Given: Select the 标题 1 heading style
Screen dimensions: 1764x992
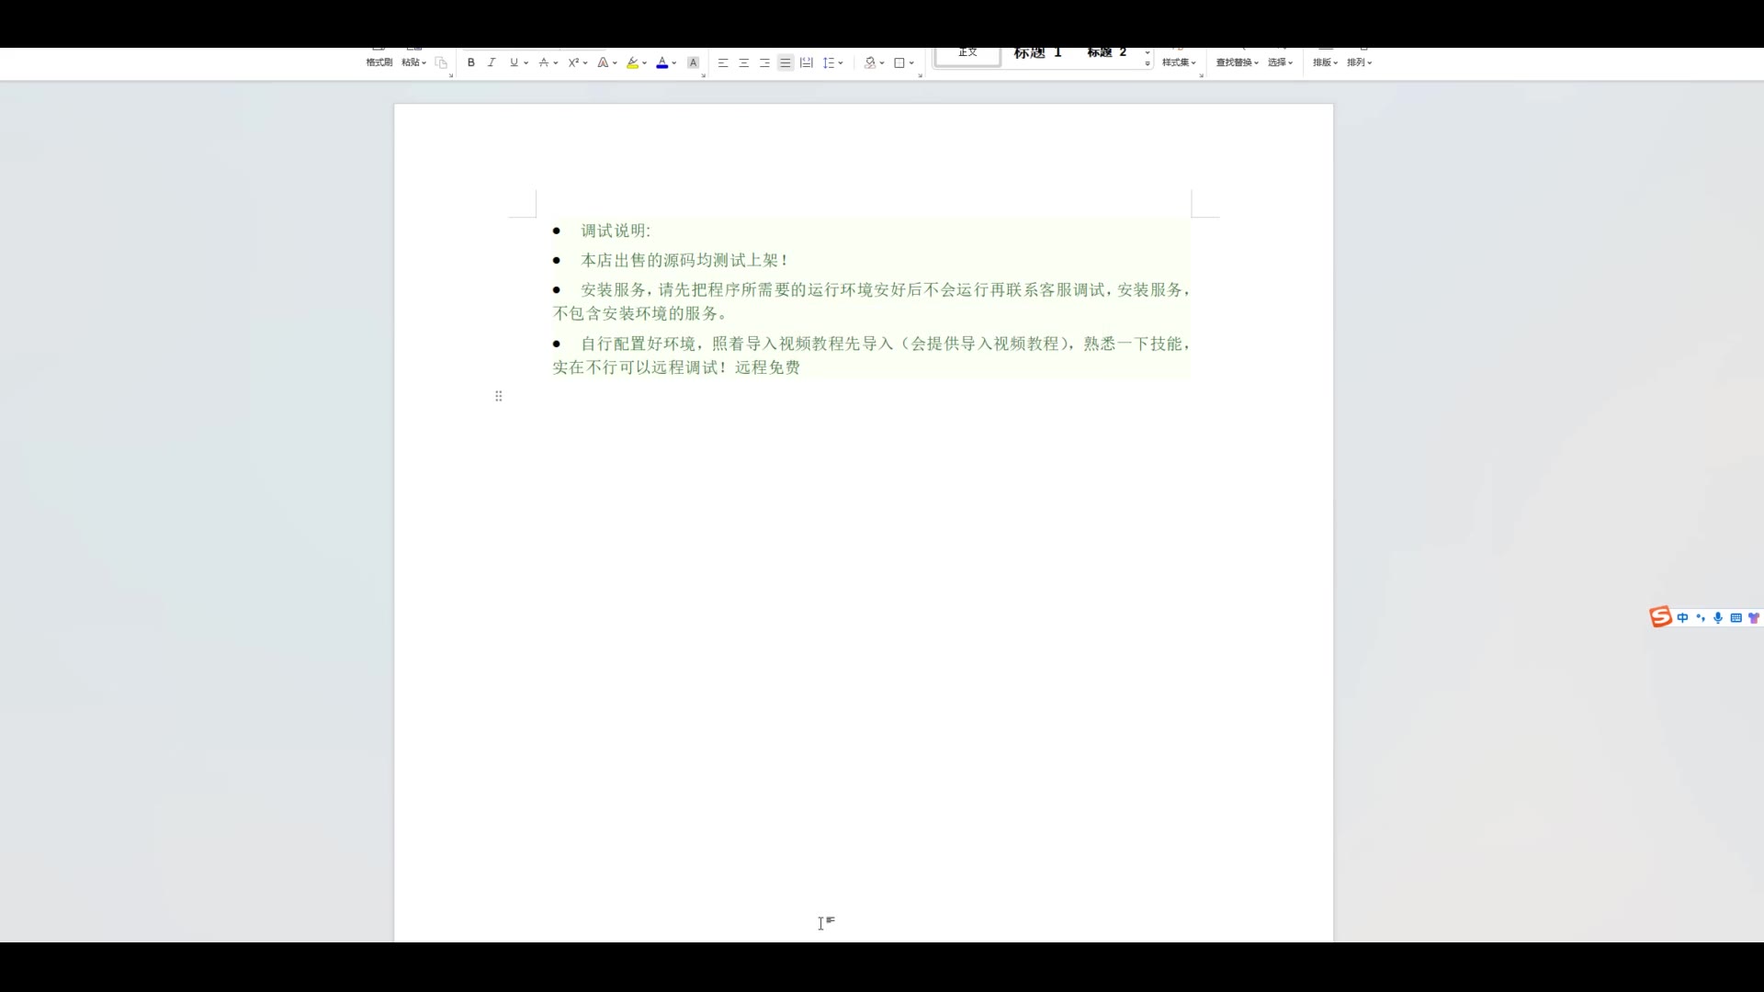Looking at the screenshot, I should [1037, 53].
